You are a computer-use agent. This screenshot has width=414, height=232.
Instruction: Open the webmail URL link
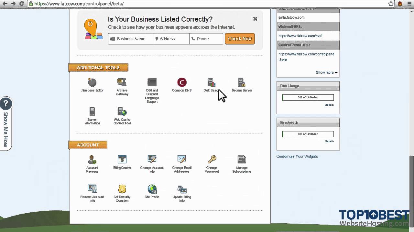300,36
